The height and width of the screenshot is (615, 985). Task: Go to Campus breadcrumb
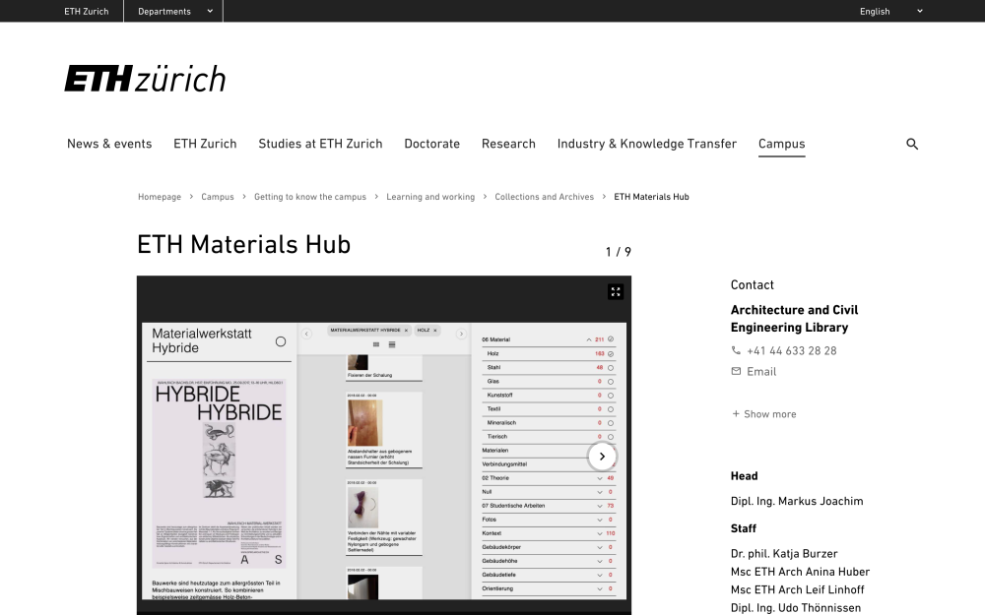218,197
